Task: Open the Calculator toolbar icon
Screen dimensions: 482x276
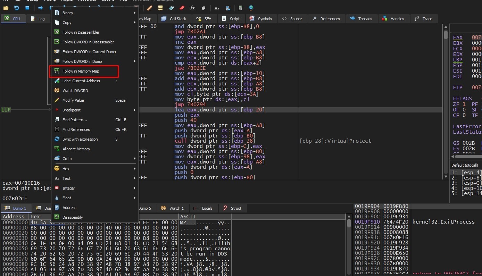Action: click(x=240, y=8)
